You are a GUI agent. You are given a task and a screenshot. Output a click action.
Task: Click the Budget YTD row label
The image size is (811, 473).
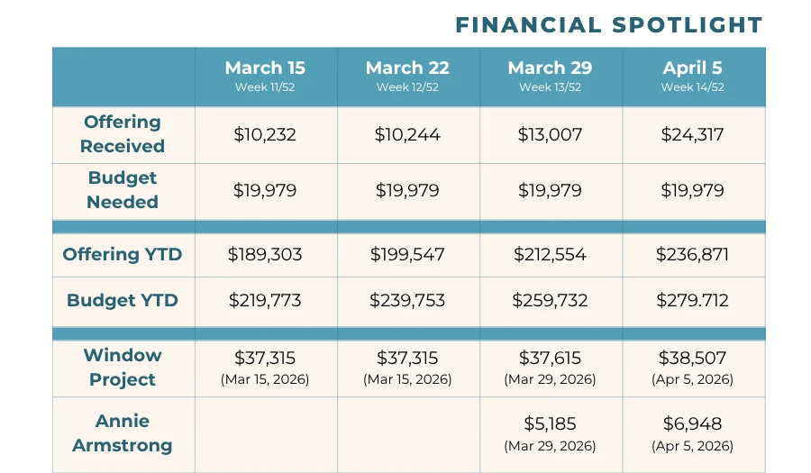(123, 300)
